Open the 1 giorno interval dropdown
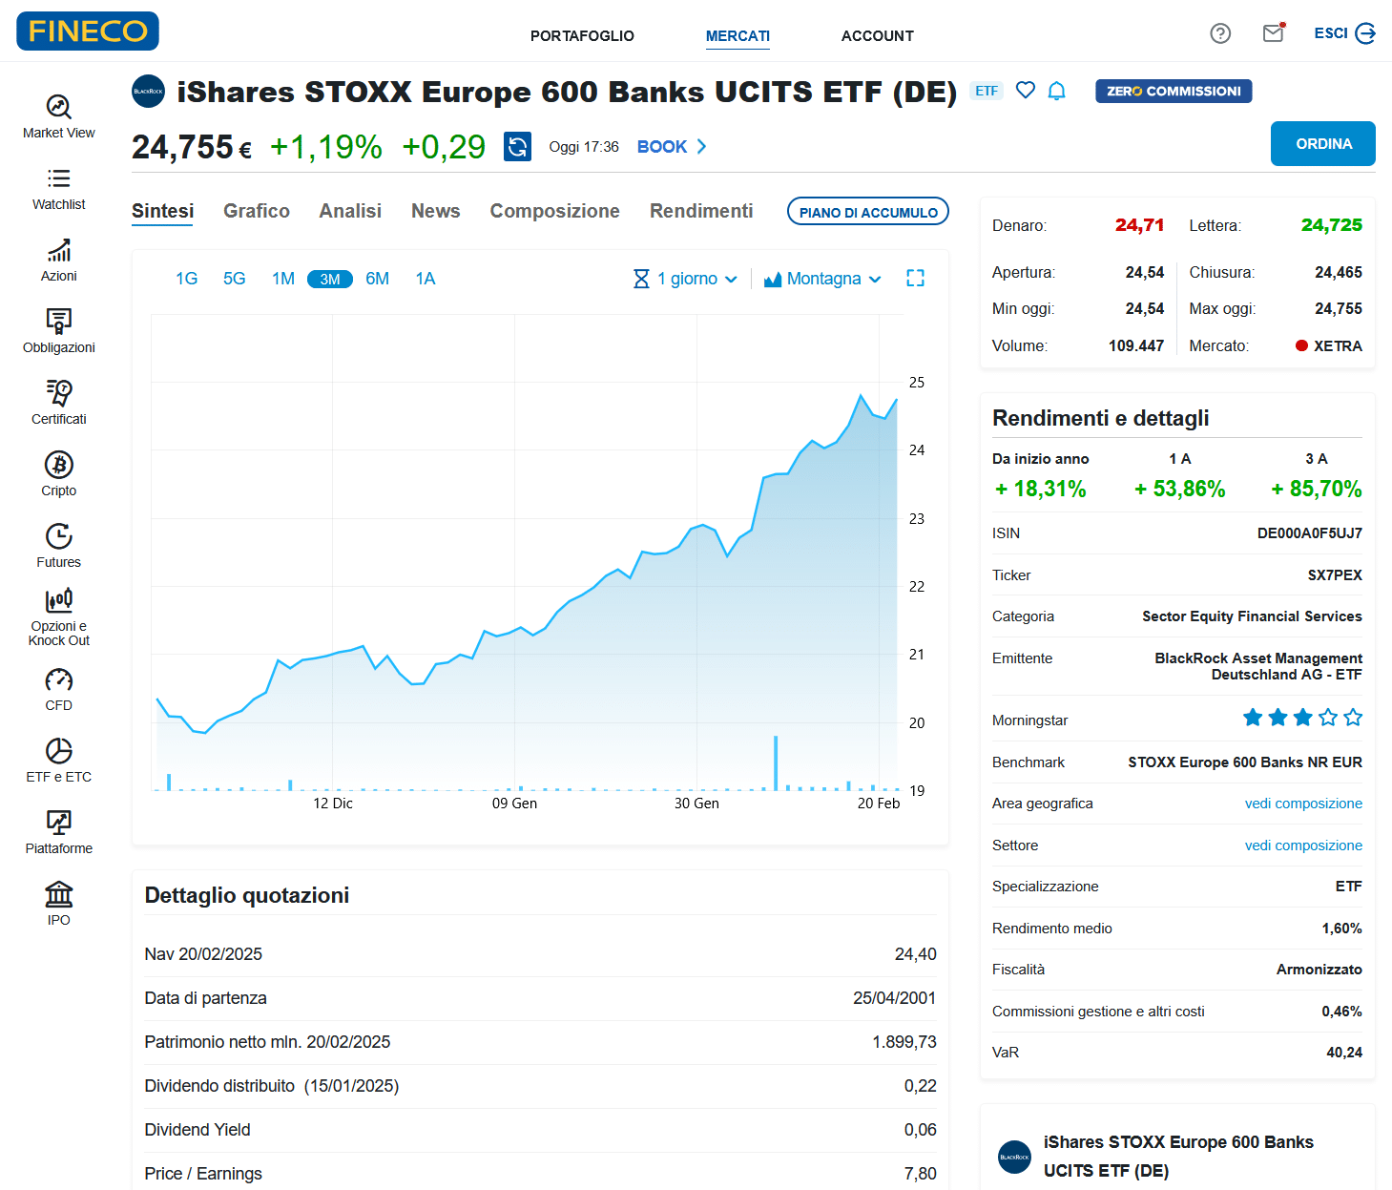 (685, 279)
